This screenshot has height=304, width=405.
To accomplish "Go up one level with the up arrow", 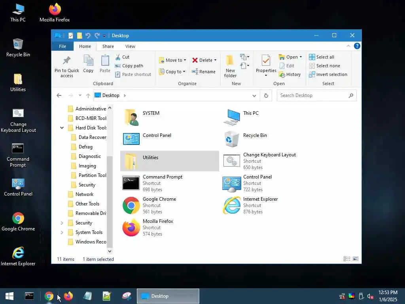I will pos(88,96).
